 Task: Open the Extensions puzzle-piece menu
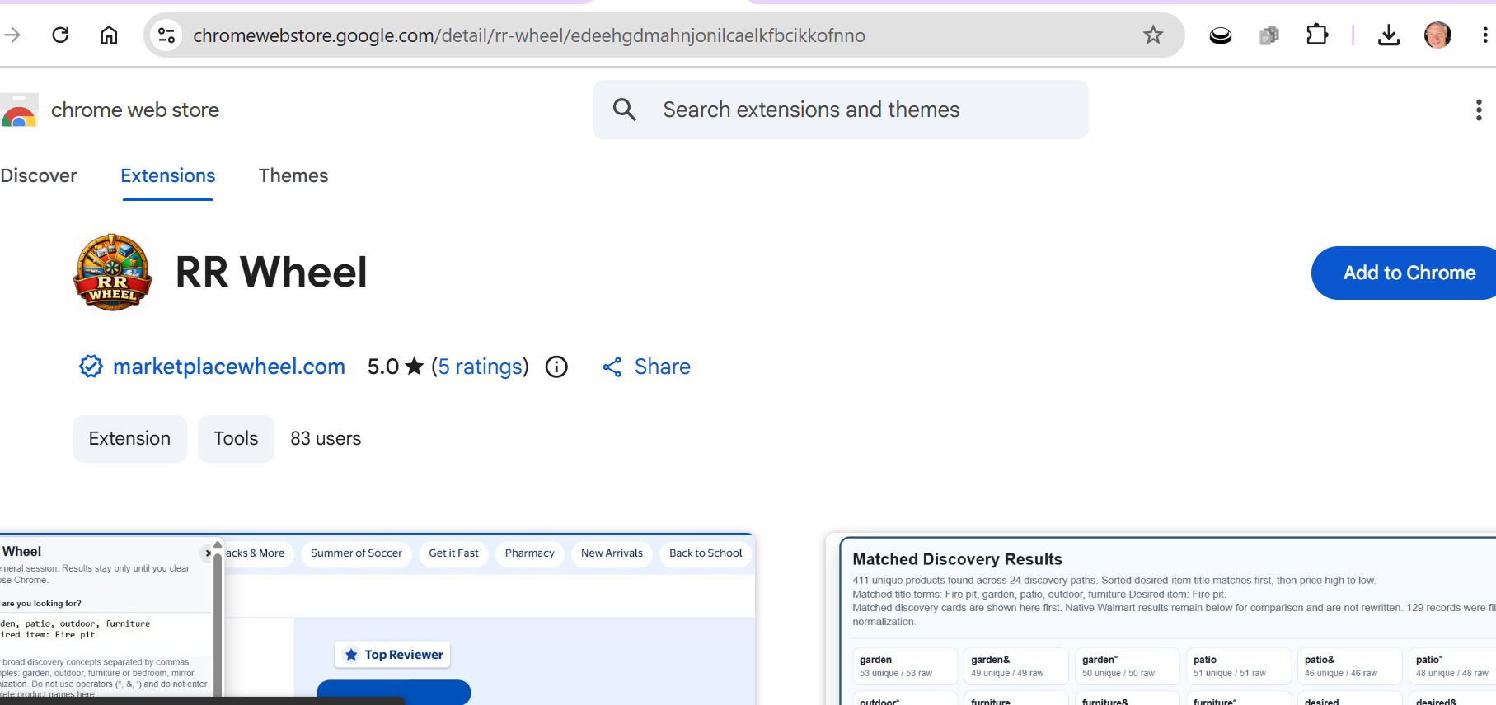point(1317,35)
